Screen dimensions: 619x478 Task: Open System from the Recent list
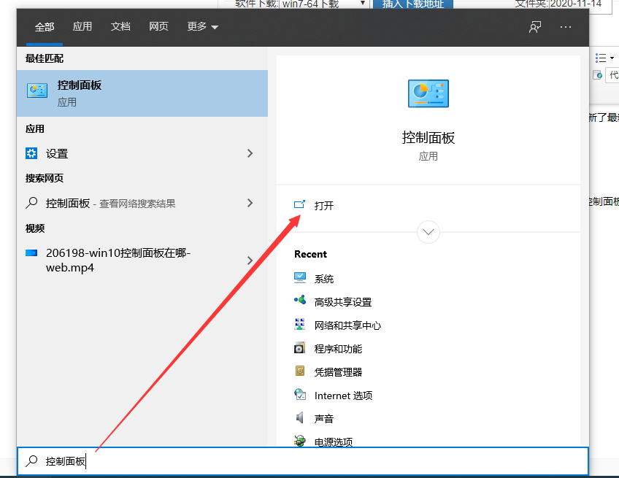(323, 279)
